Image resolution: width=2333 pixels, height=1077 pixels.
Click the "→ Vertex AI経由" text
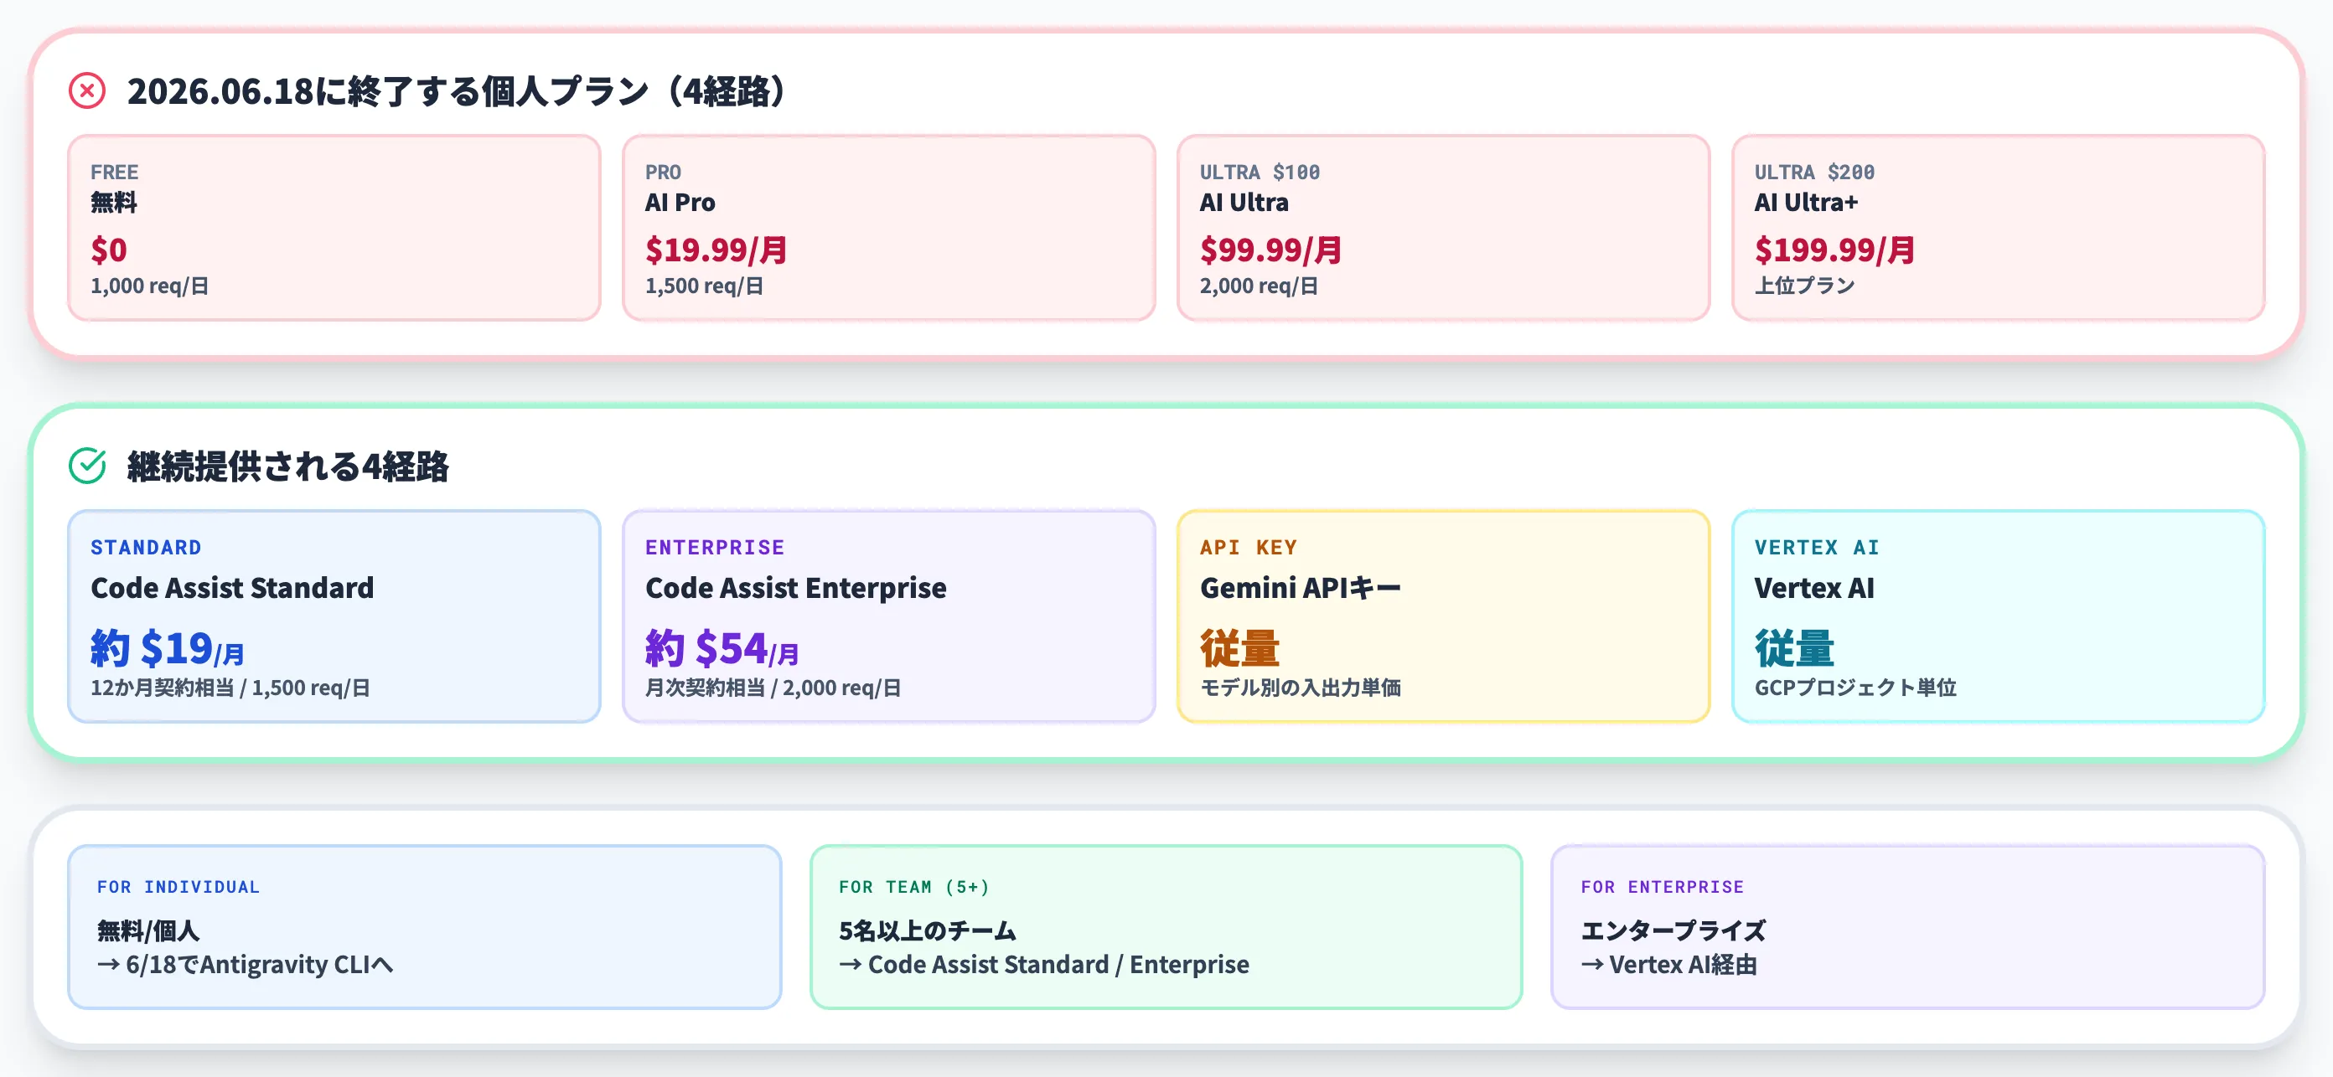click(x=1669, y=964)
